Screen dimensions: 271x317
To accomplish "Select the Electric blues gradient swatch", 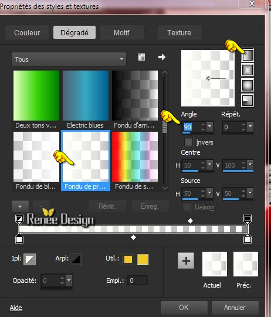I will coord(86,95).
